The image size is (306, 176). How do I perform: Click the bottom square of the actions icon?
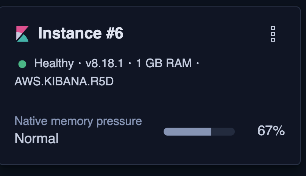[x=273, y=40]
